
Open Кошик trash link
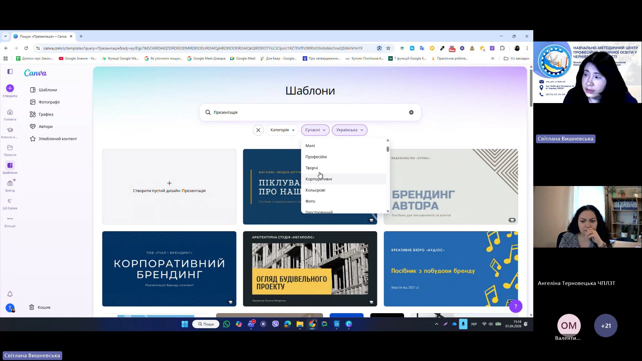[x=44, y=307]
